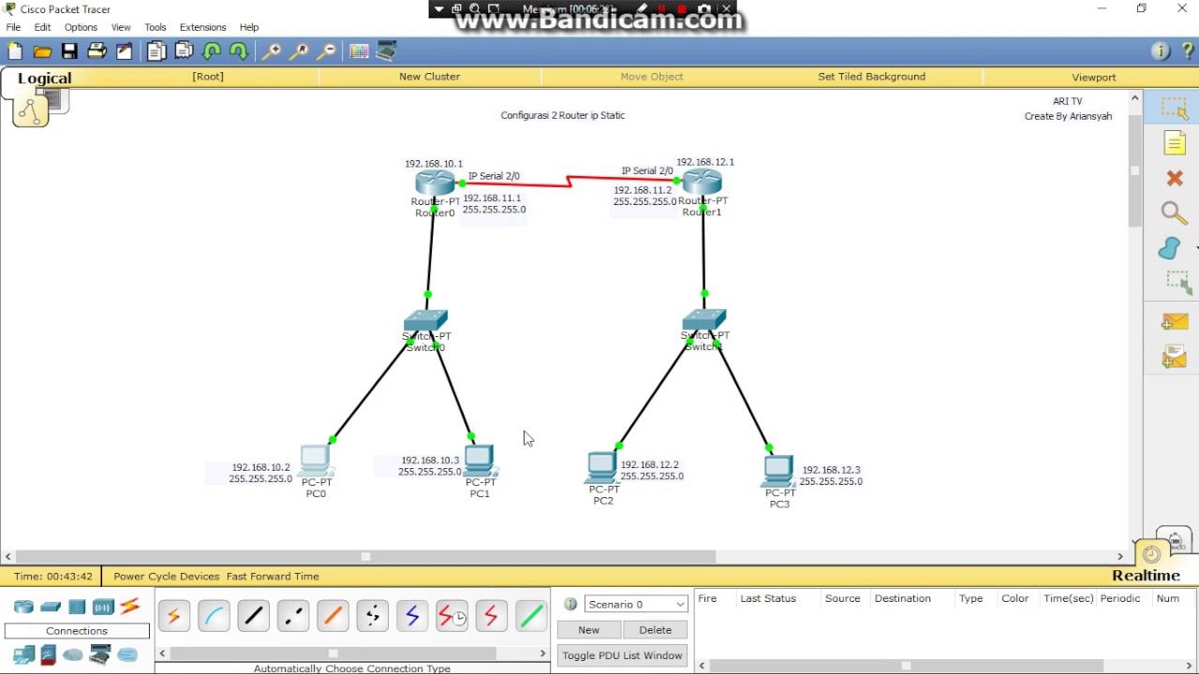Click the Router1 device on canvas
1199x674 pixels.
[703, 182]
